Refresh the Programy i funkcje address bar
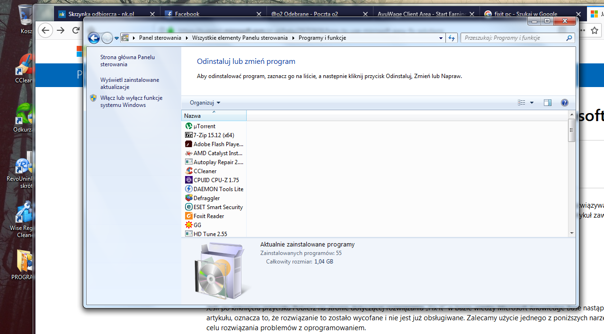This screenshot has height=334, width=604. click(x=452, y=38)
